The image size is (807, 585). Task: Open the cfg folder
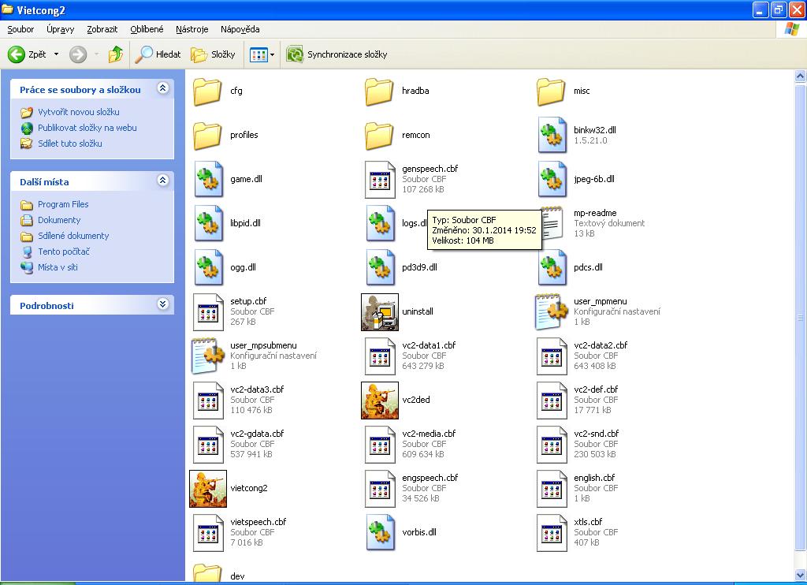click(x=208, y=91)
